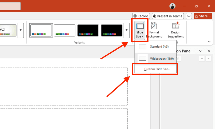The width and height of the screenshot is (215, 129).
Task: Select the second white variant thumbnail
Action: coord(64,30)
